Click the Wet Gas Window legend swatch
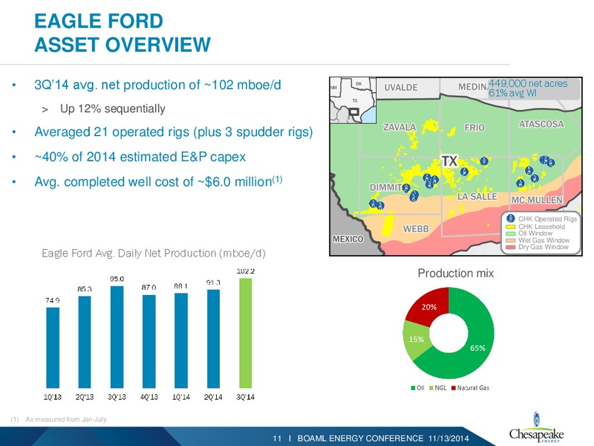Screen dimensions: 594x446 511,240
